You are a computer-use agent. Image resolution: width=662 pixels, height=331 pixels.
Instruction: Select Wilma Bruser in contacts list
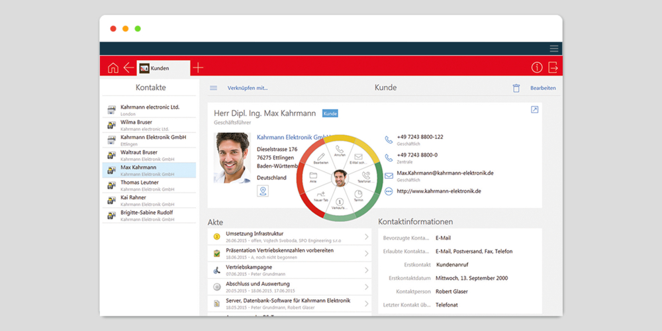(x=149, y=125)
